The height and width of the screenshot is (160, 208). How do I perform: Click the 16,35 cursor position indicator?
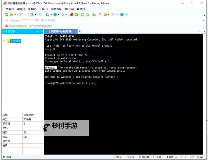[x=157, y=157]
